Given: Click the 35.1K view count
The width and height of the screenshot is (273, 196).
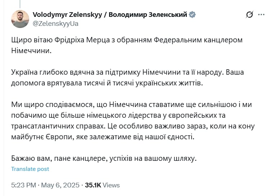Looking at the screenshot, I should 93,185.
